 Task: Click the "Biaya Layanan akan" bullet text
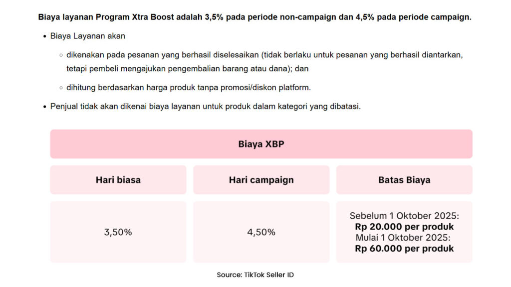coord(88,36)
